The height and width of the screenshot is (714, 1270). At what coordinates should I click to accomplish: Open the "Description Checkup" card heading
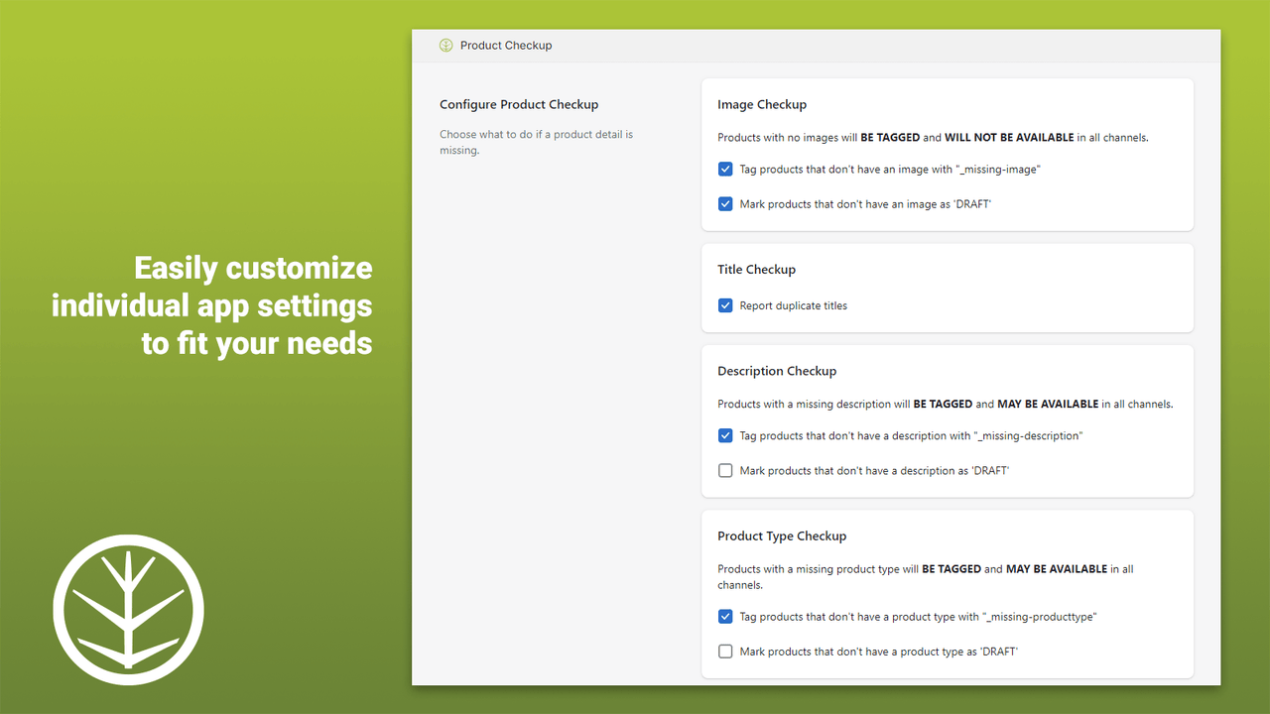(777, 370)
